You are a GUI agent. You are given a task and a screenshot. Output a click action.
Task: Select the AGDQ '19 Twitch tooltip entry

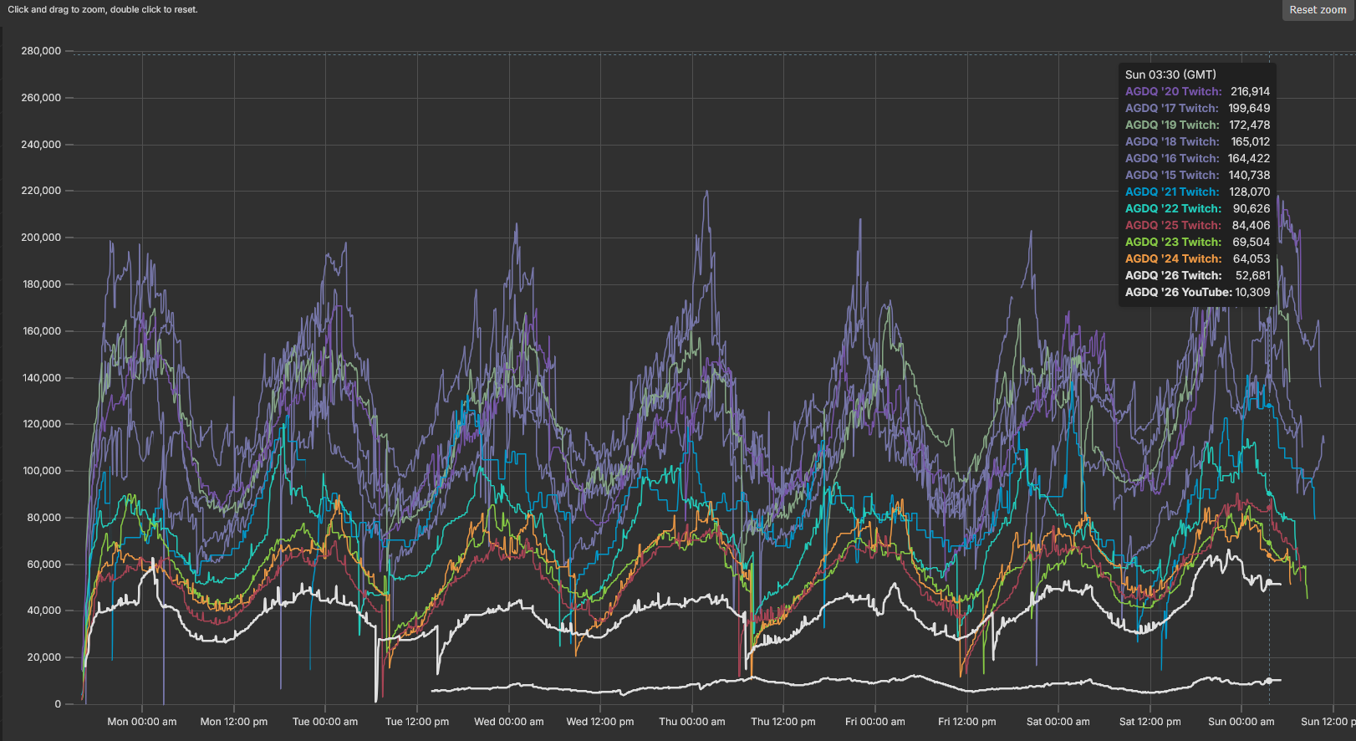[1197, 125]
